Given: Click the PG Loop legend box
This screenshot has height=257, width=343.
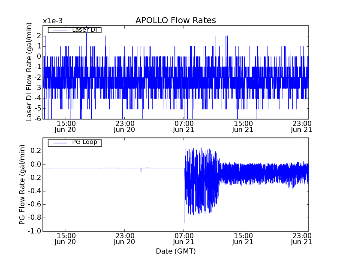Looking at the screenshot, I should (x=75, y=143).
